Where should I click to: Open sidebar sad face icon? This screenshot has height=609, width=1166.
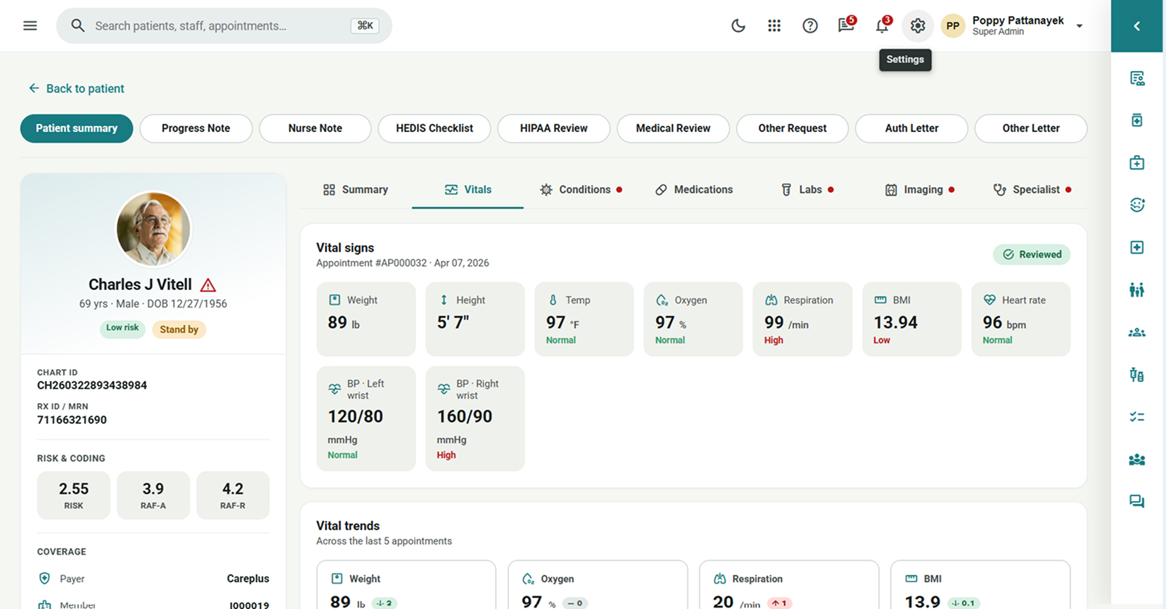coord(1137,205)
